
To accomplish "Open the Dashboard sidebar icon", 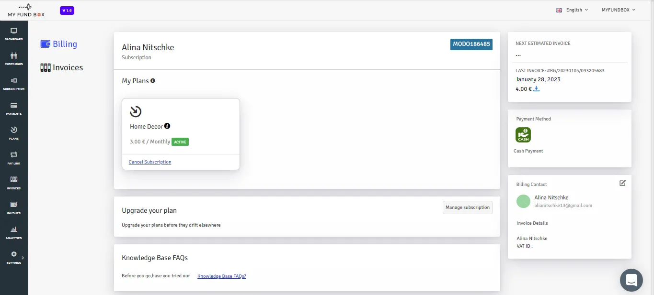I will pyautogui.click(x=14, y=33).
